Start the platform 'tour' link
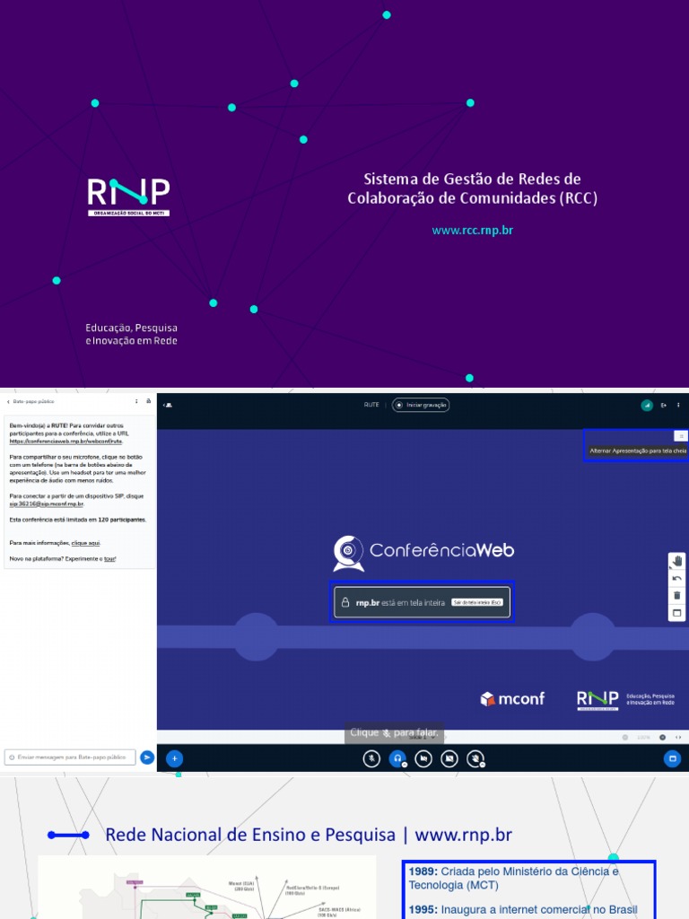 click(x=109, y=558)
